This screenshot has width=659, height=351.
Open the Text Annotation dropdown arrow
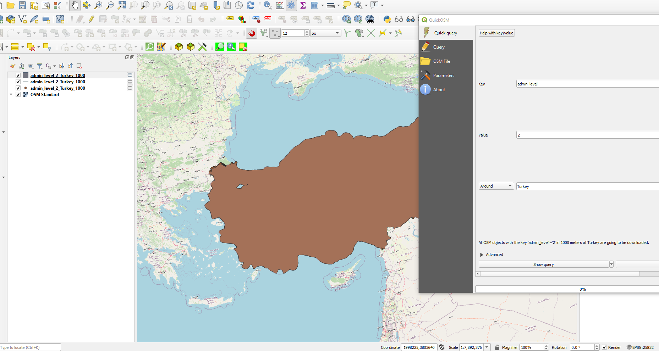tap(382, 5)
